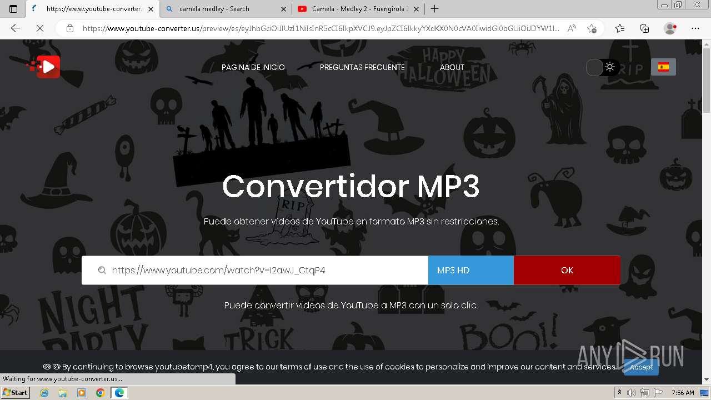This screenshot has width=711, height=400.
Task: Open Edge Settings and more menu
Action: [x=695, y=28]
